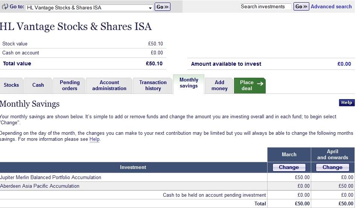
Task: Select Aberdeen Asia Pacific Accumulation row
Action: (40, 186)
